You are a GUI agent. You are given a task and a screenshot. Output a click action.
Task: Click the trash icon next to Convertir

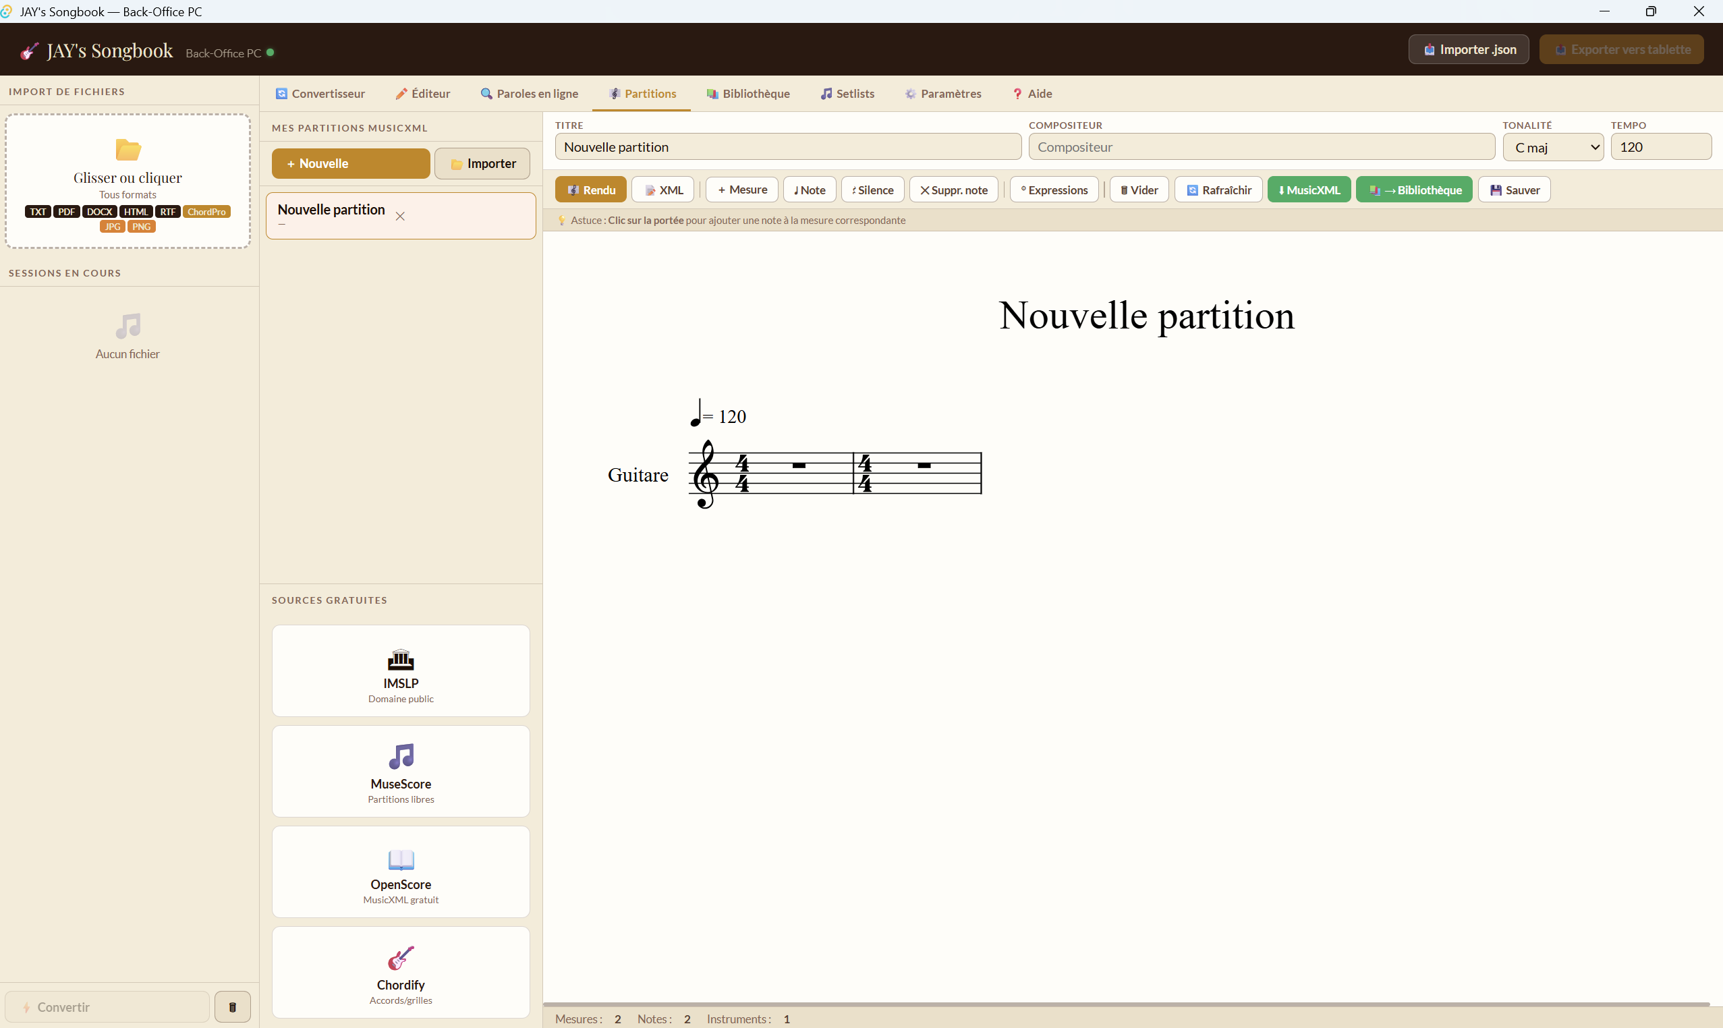tap(233, 1006)
